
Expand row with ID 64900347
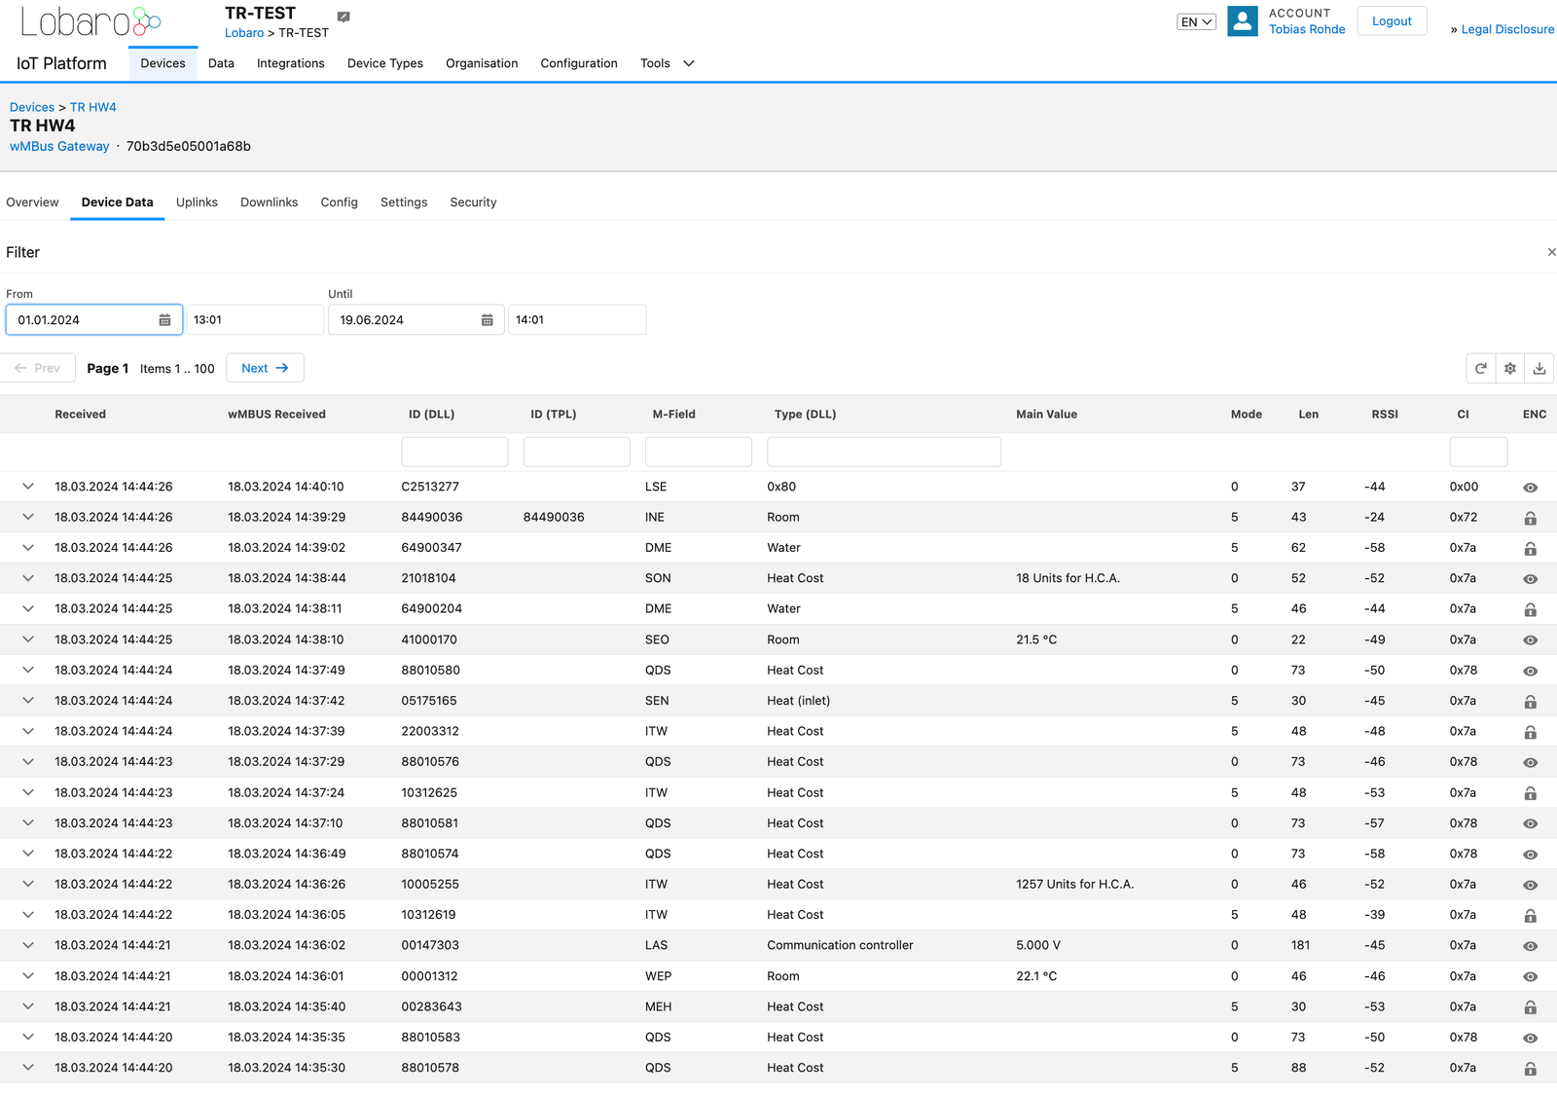click(x=28, y=548)
